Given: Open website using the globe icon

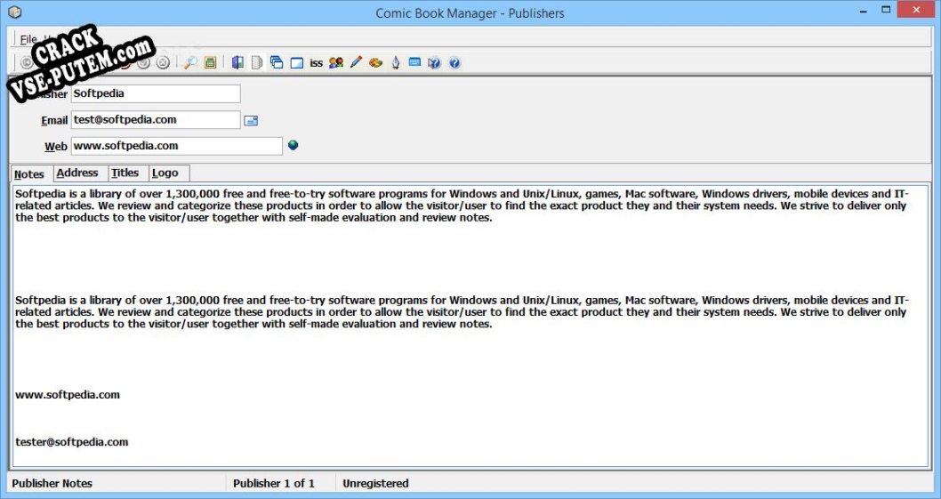Looking at the screenshot, I should [293, 145].
